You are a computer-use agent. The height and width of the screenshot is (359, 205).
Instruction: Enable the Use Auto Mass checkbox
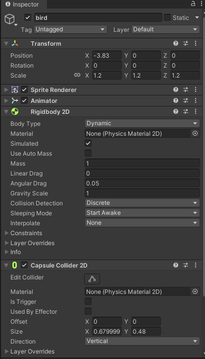(x=88, y=153)
